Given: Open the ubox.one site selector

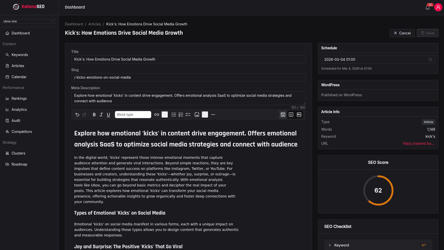Looking at the screenshot, I should point(28,21).
